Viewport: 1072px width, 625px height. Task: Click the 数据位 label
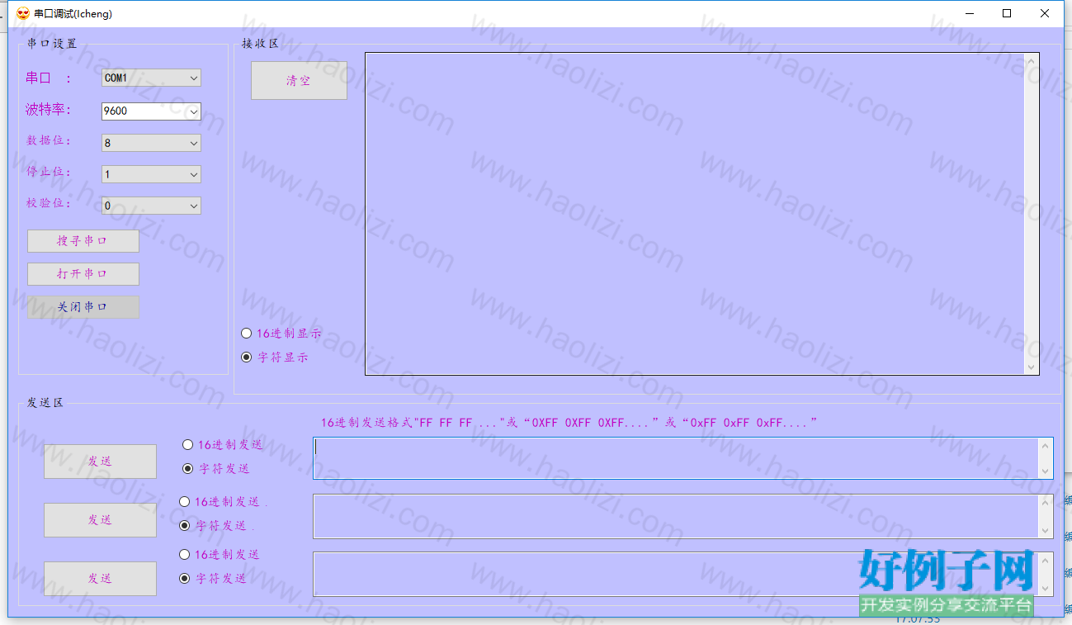49,140
